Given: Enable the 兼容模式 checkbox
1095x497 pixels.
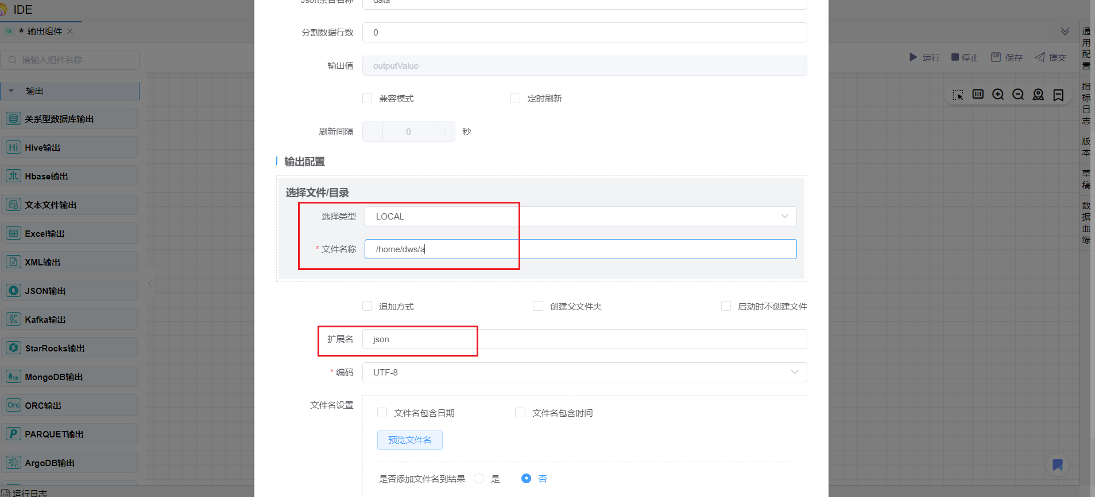Looking at the screenshot, I should tap(367, 98).
